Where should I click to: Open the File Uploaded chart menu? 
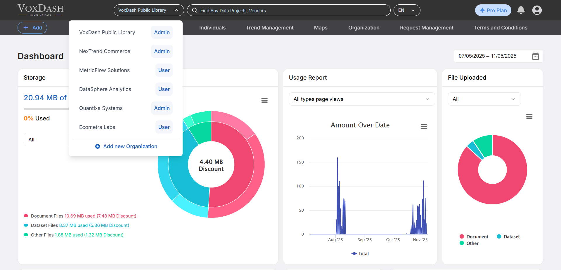click(x=529, y=116)
